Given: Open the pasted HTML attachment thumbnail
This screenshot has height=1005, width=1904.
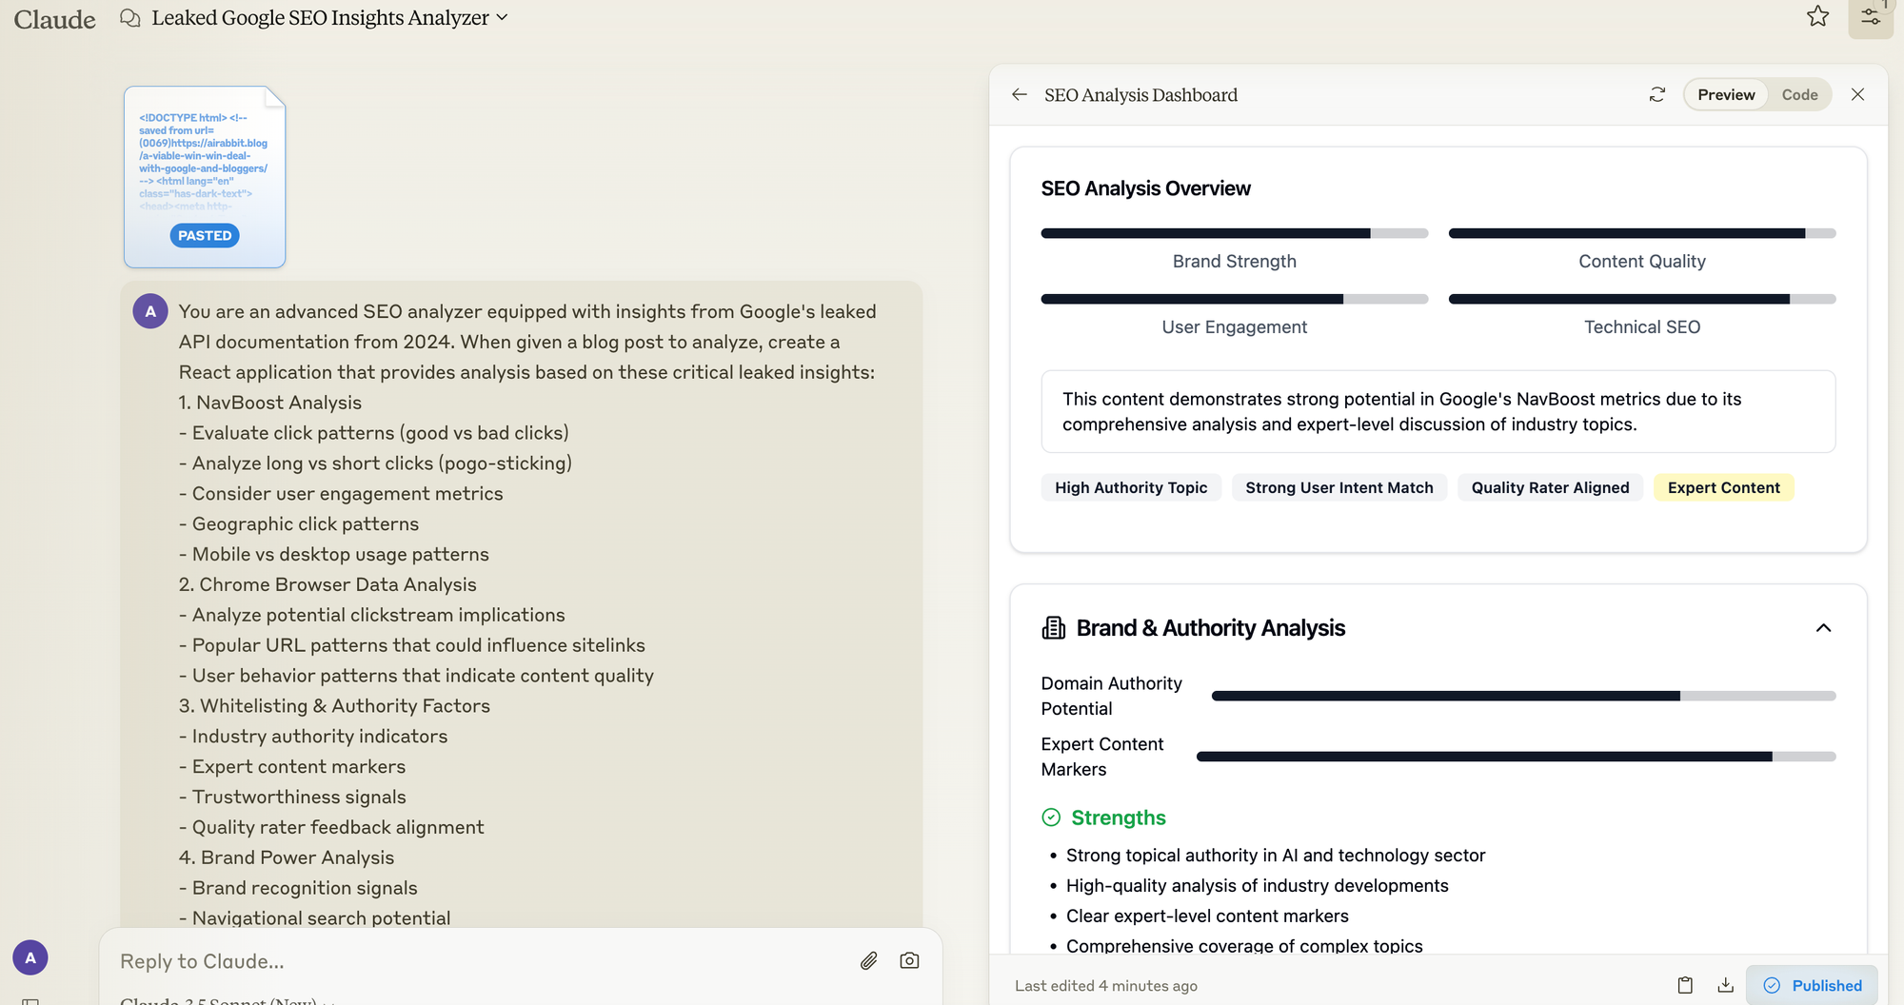Looking at the screenshot, I should pyautogui.click(x=205, y=177).
